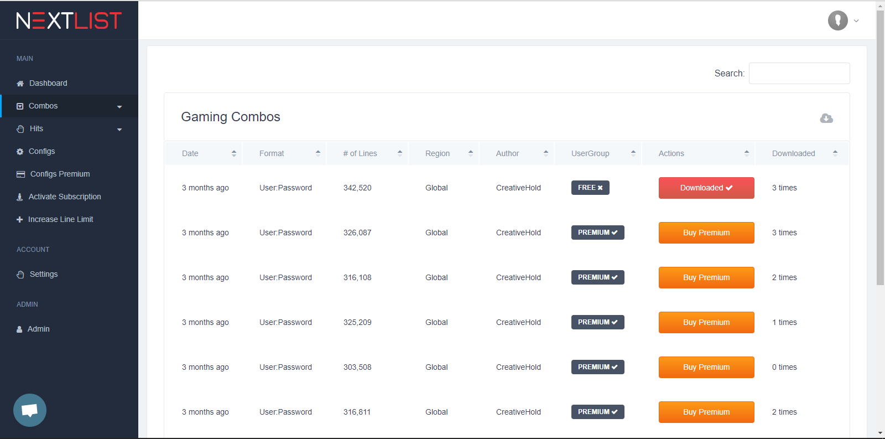Click the red Downloaded button
This screenshot has height=439, width=885.
point(706,188)
